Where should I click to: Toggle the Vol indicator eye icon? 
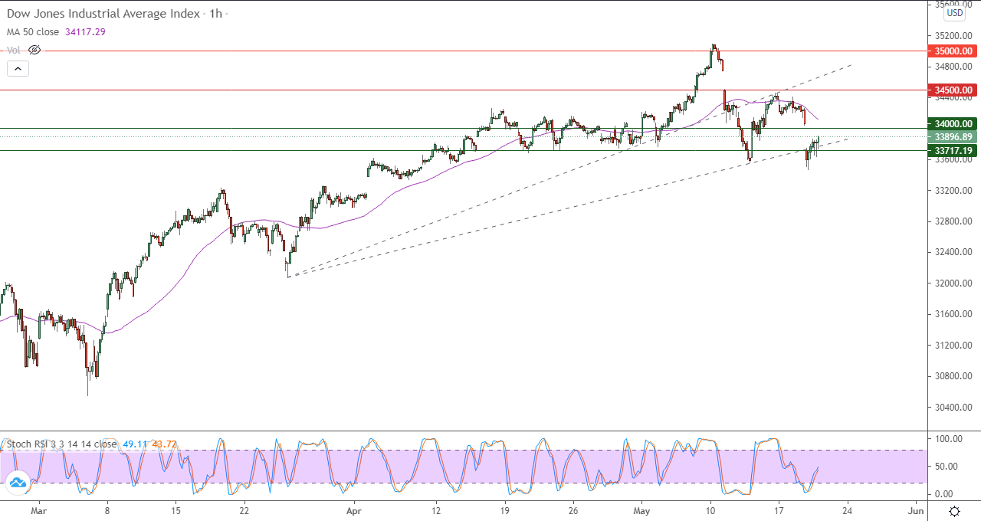34,50
